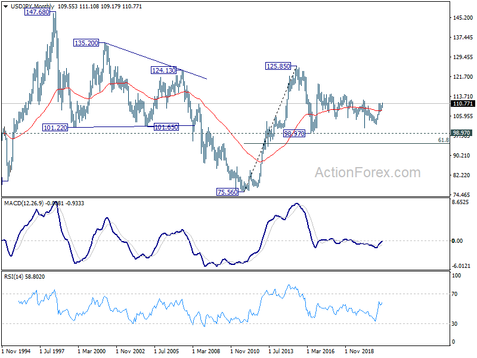Click the 124.130 high label

click(163, 70)
